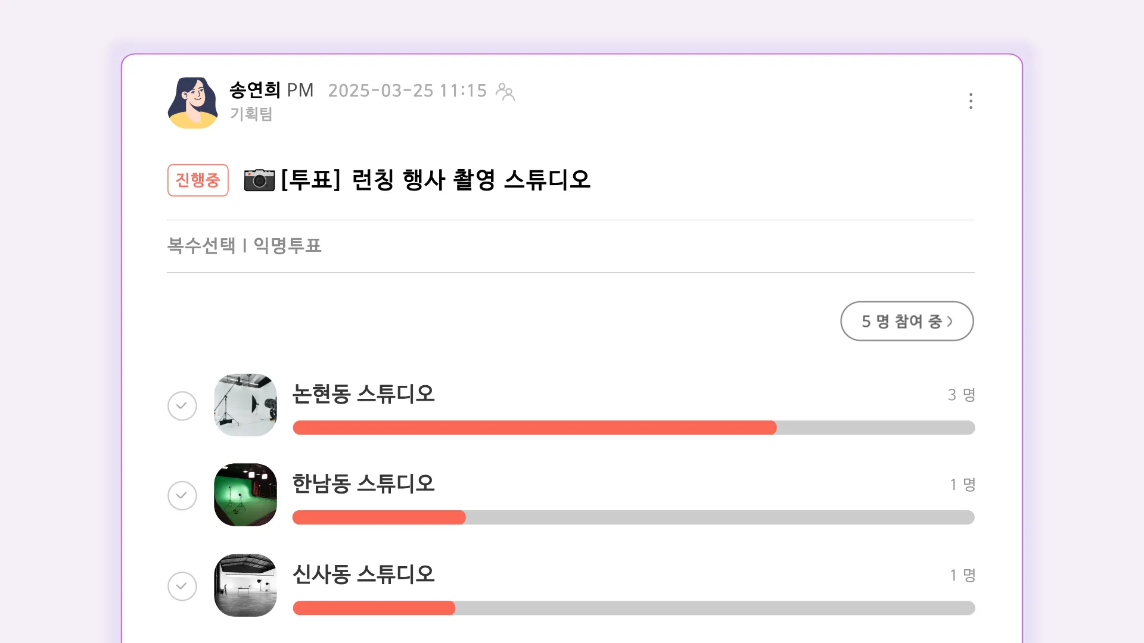Tick the 신사동 스튜디오 vote checkbox
Screen dimensions: 1144x643
182,586
